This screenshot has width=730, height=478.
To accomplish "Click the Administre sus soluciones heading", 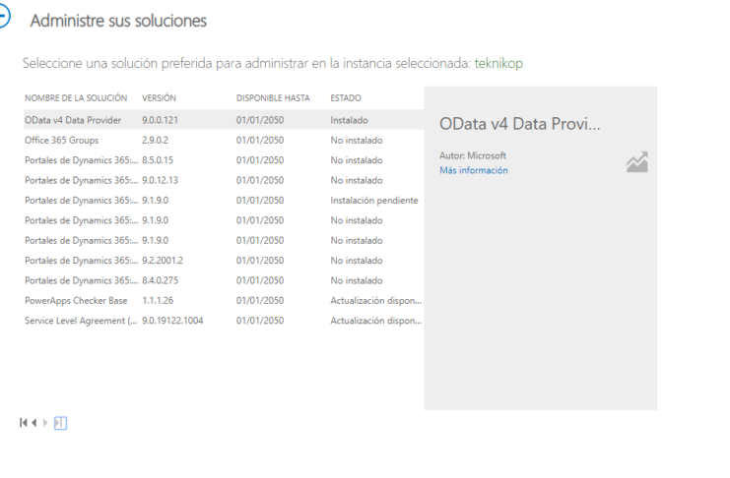I will click(x=118, y=21).
